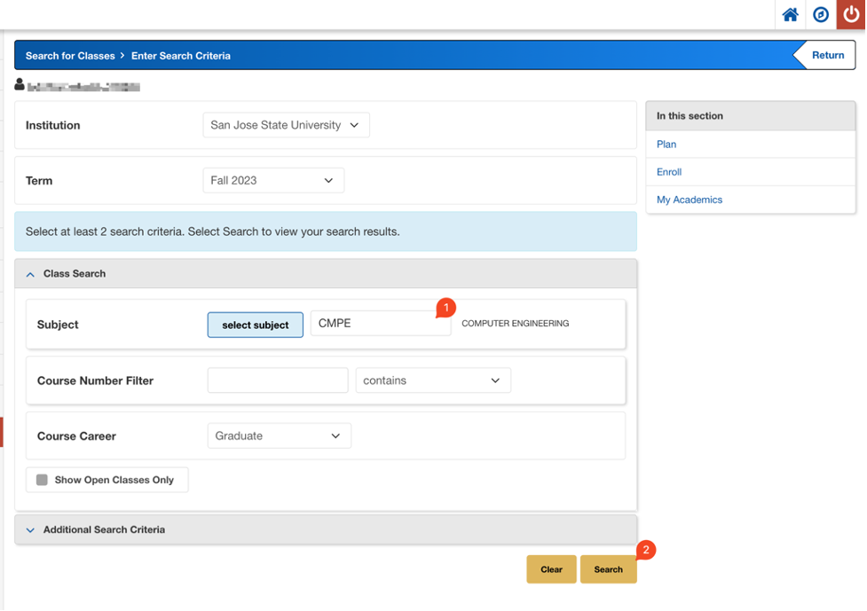Click Search for Classes breadcrumb
867x611 pixels.
70,56
